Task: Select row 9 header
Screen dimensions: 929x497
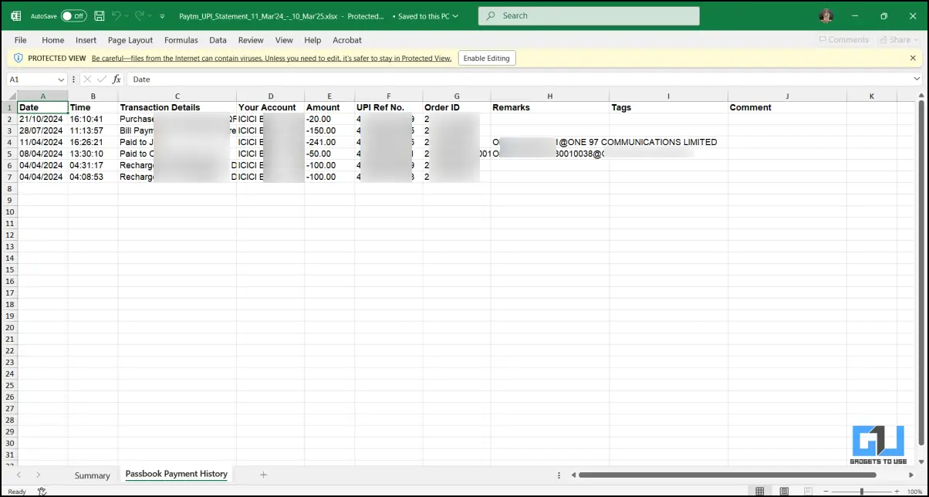Action: tap(9, 200)
